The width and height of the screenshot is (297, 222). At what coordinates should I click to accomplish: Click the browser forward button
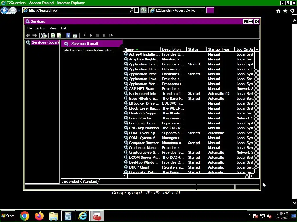point(13,10)
